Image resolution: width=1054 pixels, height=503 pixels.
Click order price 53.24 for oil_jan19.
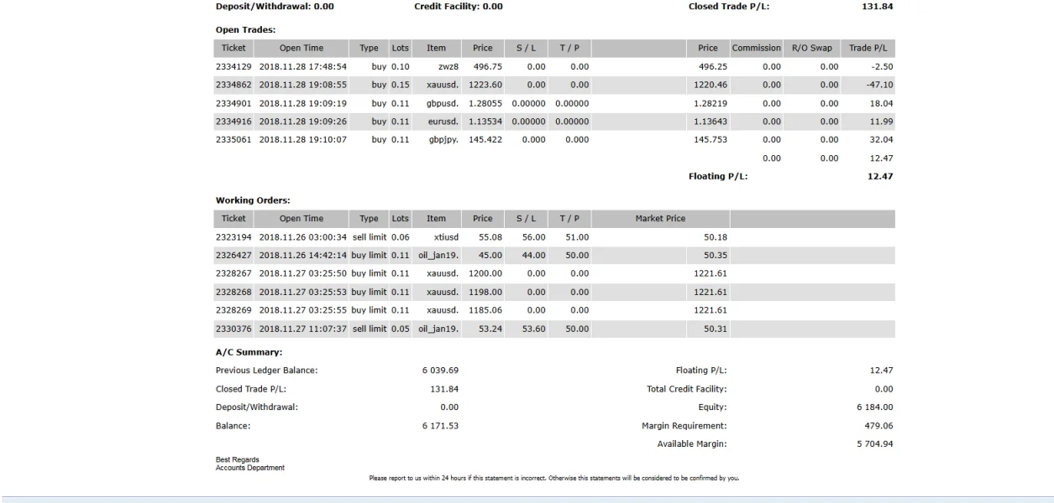click(490, 329)
